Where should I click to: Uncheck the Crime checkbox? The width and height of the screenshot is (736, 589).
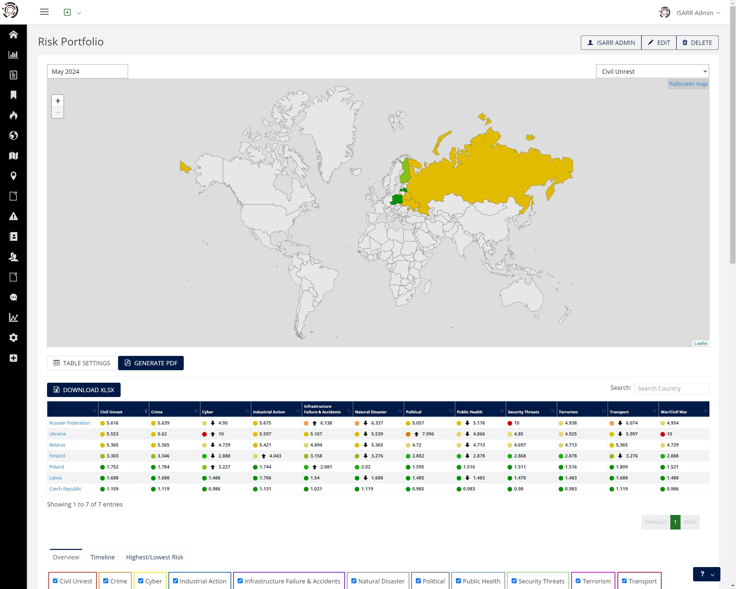click(x=106, y=581)
